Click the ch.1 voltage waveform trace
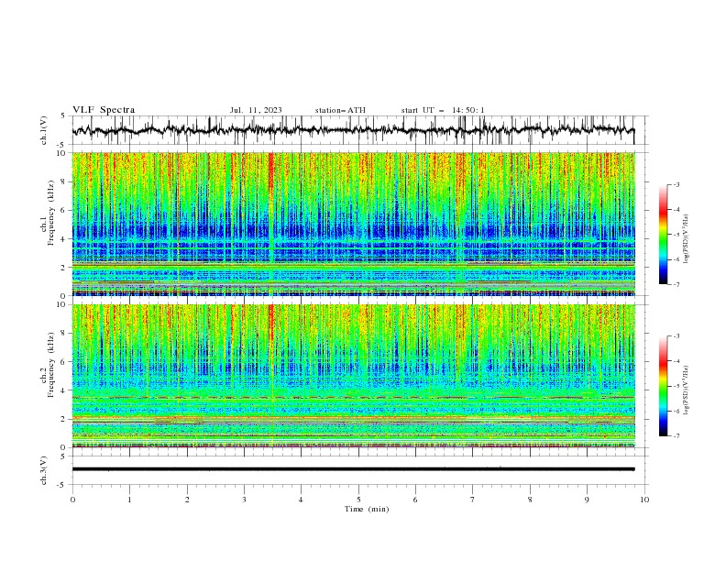Image resolution: width=726 pixels, height=561 pixels. tap(353, 130)
